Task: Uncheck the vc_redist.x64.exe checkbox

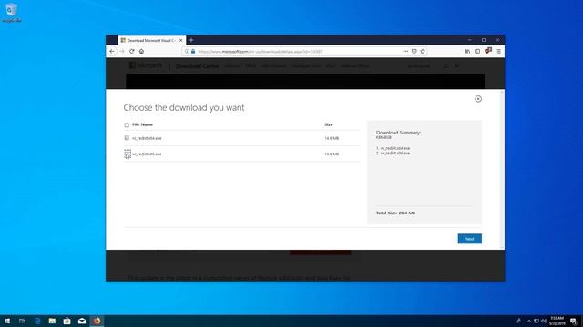Action: (x=127, y=138)
